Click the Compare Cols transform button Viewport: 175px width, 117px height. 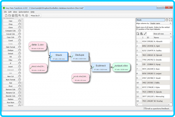[x=11, y=31]
